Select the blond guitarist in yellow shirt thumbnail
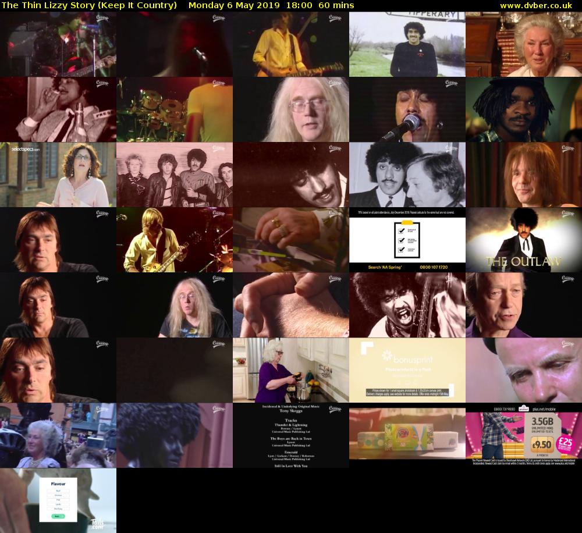Screen dimensions: 582x533 pos(175,240)
